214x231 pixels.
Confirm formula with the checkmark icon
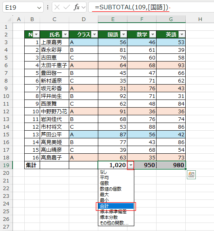point(66,7)
